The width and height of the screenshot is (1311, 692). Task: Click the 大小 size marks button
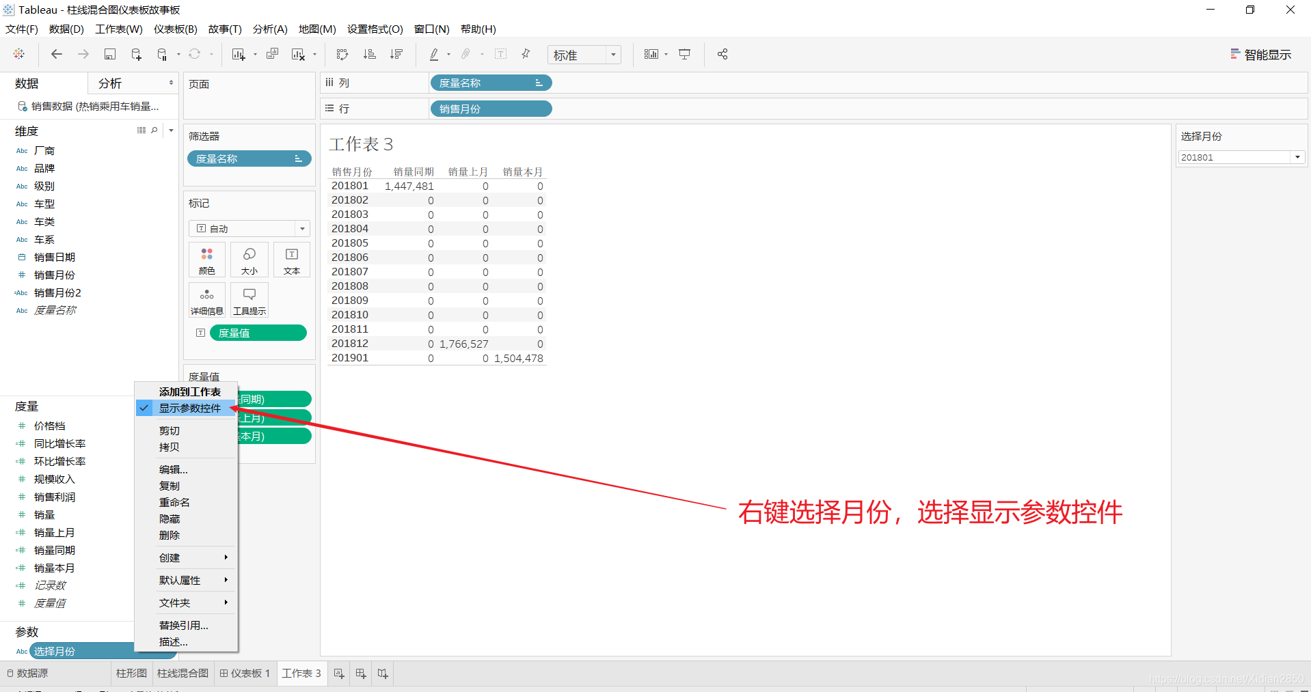[249, 260]
